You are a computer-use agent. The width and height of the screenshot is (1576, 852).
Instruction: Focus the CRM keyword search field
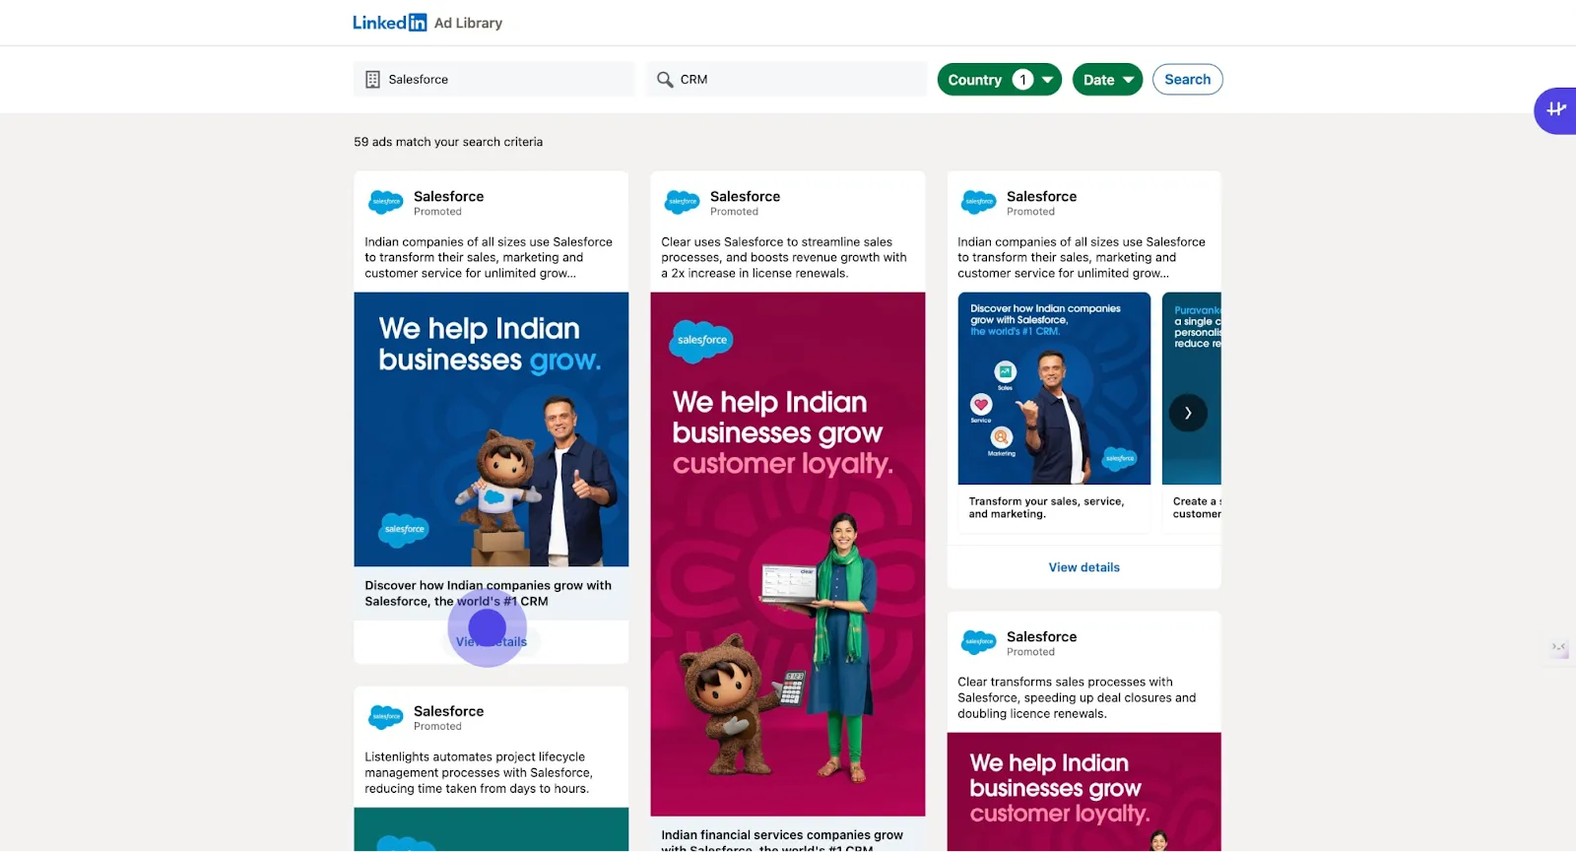pos(786,80)
